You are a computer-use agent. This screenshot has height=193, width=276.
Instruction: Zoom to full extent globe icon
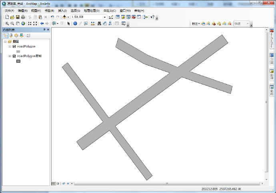click(x=23, y=24)
